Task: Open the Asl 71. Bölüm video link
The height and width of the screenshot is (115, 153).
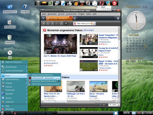Action: [60, 56]
